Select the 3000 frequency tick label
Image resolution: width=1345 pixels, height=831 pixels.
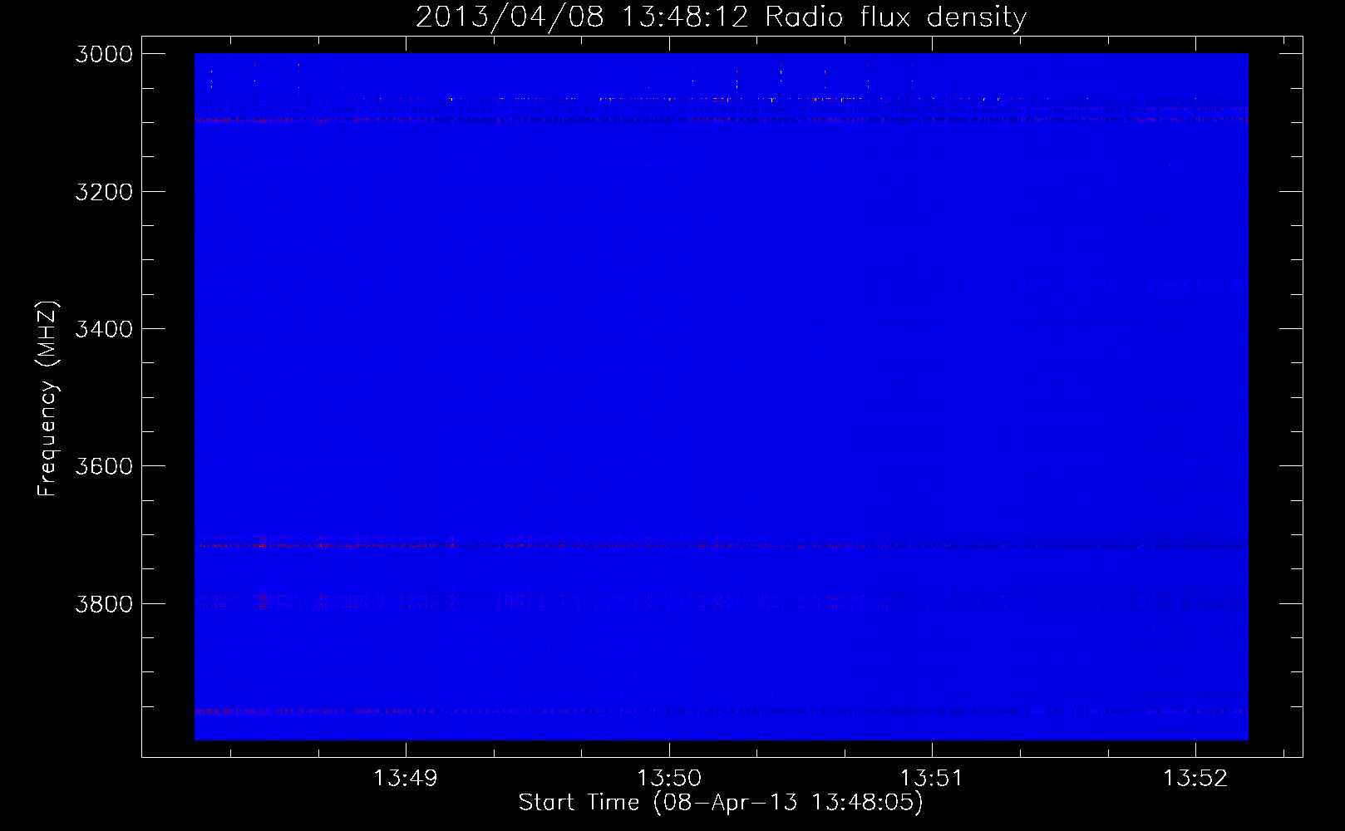(104, 54)
